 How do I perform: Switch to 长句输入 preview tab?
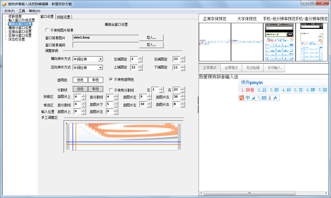(274, 68)
